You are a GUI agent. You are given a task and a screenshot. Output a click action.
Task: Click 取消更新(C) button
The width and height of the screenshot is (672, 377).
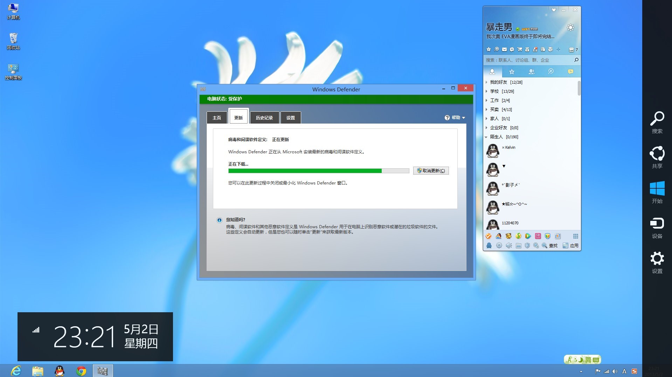click(x=431, y=170)
